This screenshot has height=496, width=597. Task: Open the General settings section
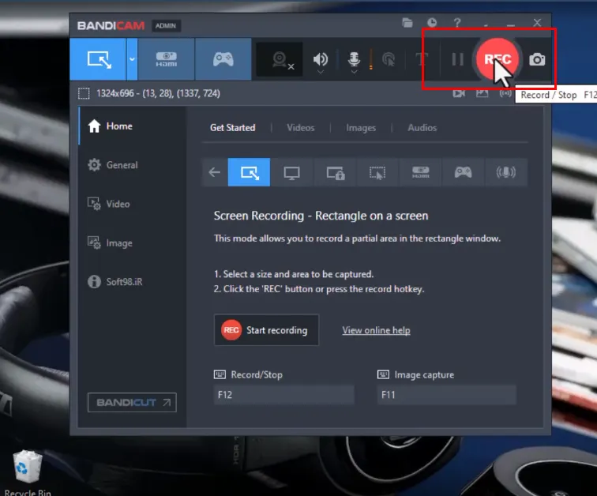click(x=132, y=165)
